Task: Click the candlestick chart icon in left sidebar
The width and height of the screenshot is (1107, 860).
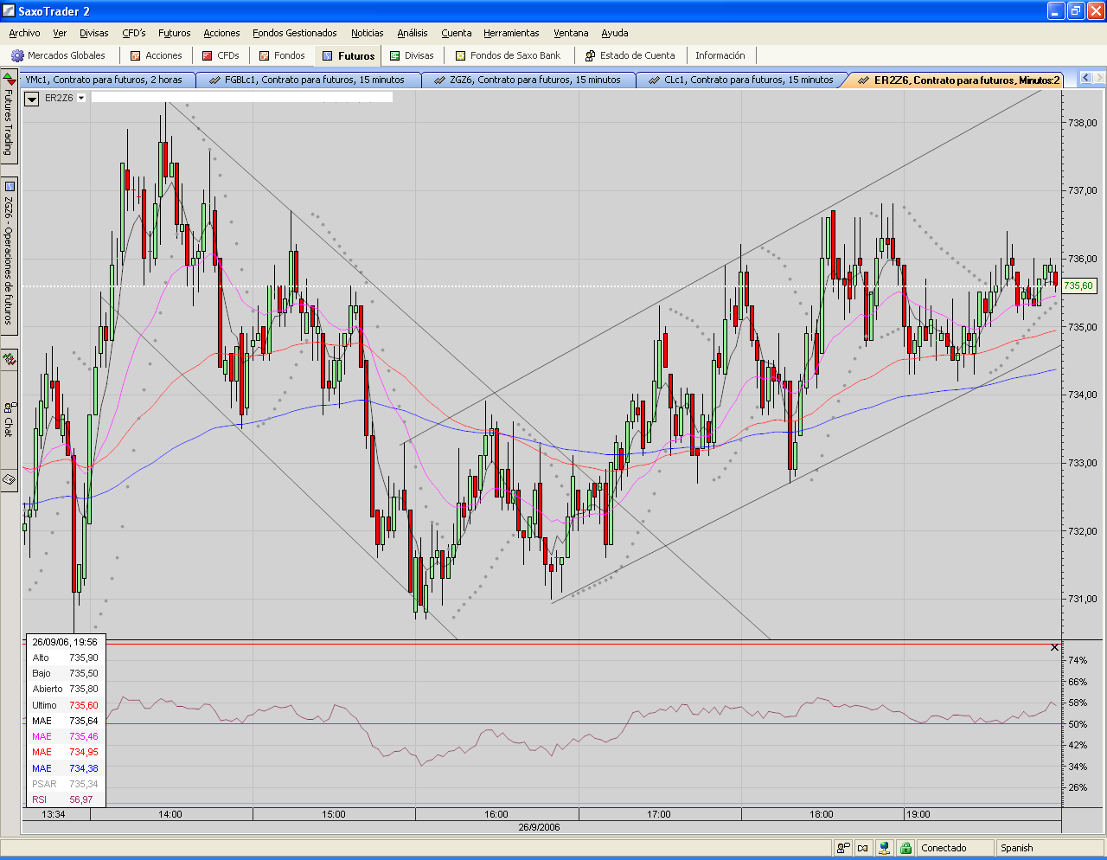Action: click(9, 358)
